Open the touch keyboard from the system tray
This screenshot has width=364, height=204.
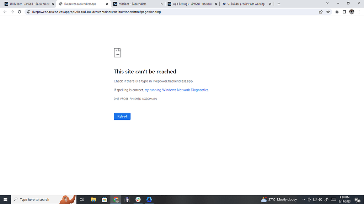[x=333, y=199]
